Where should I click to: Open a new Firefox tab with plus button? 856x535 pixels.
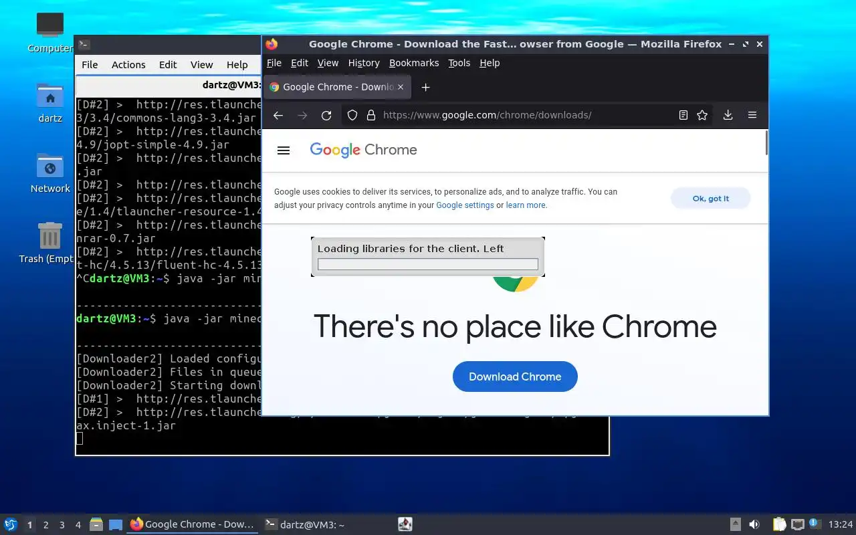425,87
